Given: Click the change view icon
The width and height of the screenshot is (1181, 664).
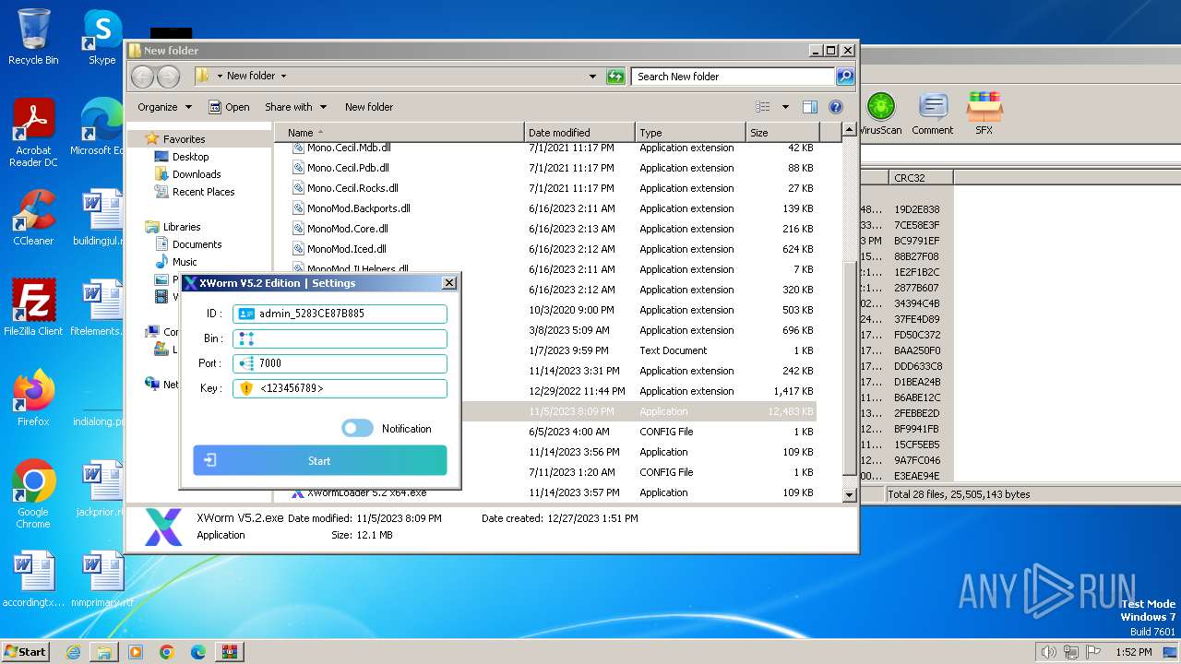Looking at the screenshot, I should (x=762, y=107).
